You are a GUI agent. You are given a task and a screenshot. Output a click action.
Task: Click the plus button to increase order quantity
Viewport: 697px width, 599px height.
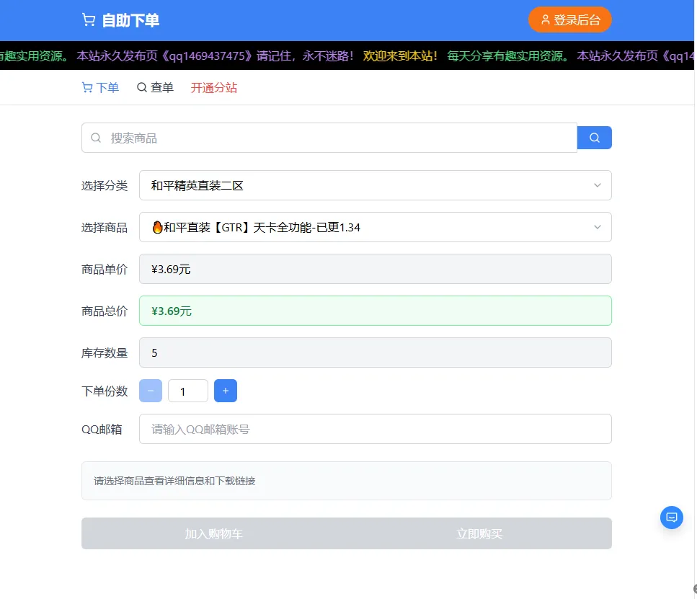point(226,391)
